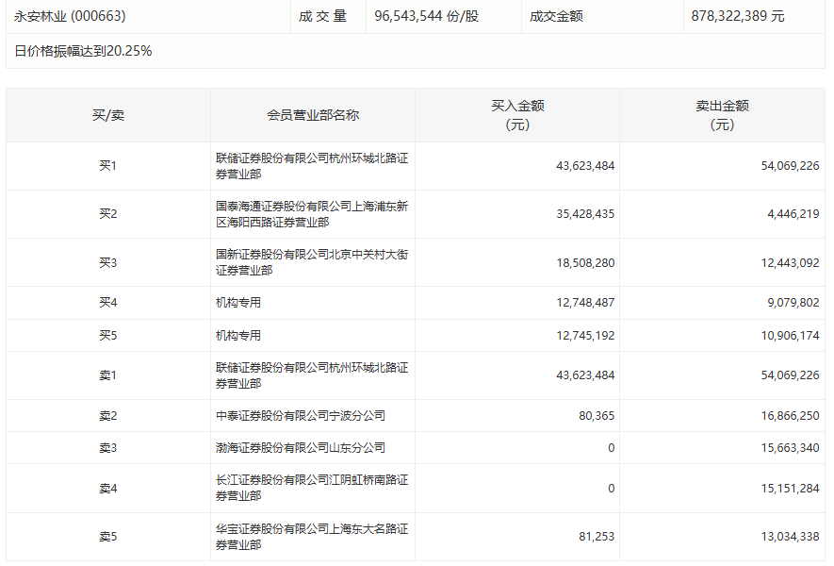Click 国泰海通上海浦东海阳西路营业部 name
This screenshot has height=566, width=834.
tap(311, 214)
